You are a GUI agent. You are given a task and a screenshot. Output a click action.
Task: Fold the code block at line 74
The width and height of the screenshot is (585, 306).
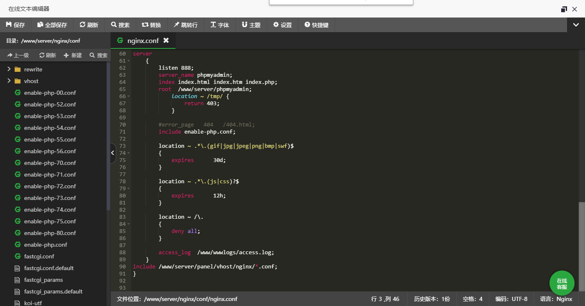point(129,153)
